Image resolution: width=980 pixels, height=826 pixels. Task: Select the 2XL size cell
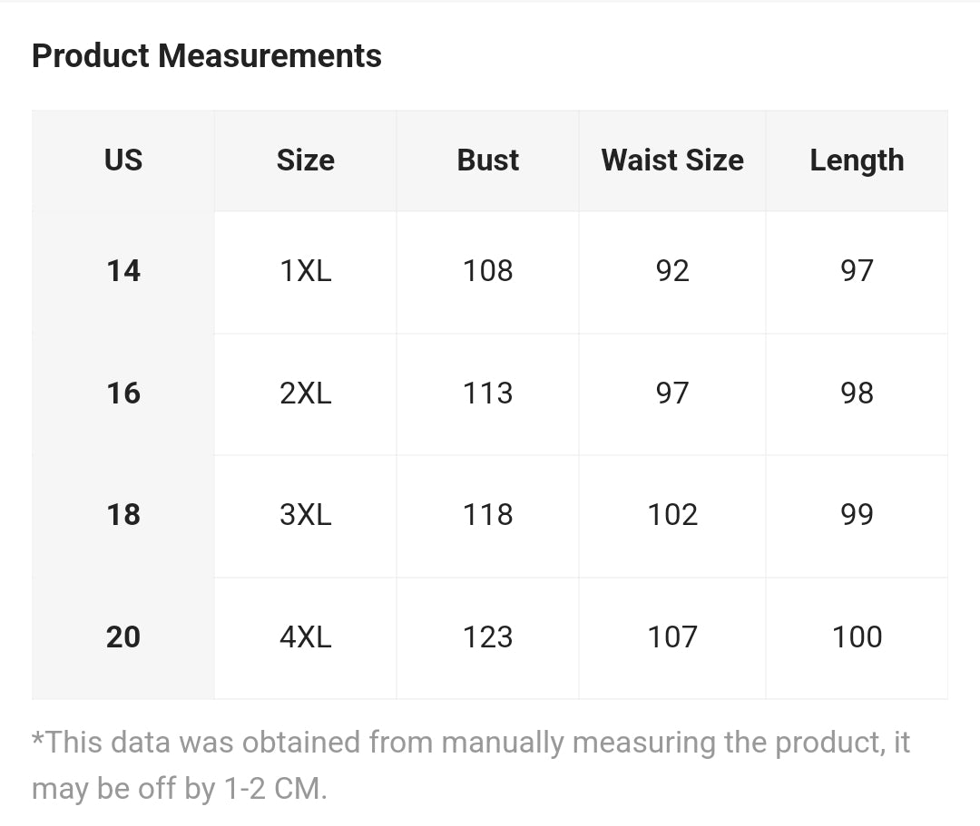pos(306,394)
